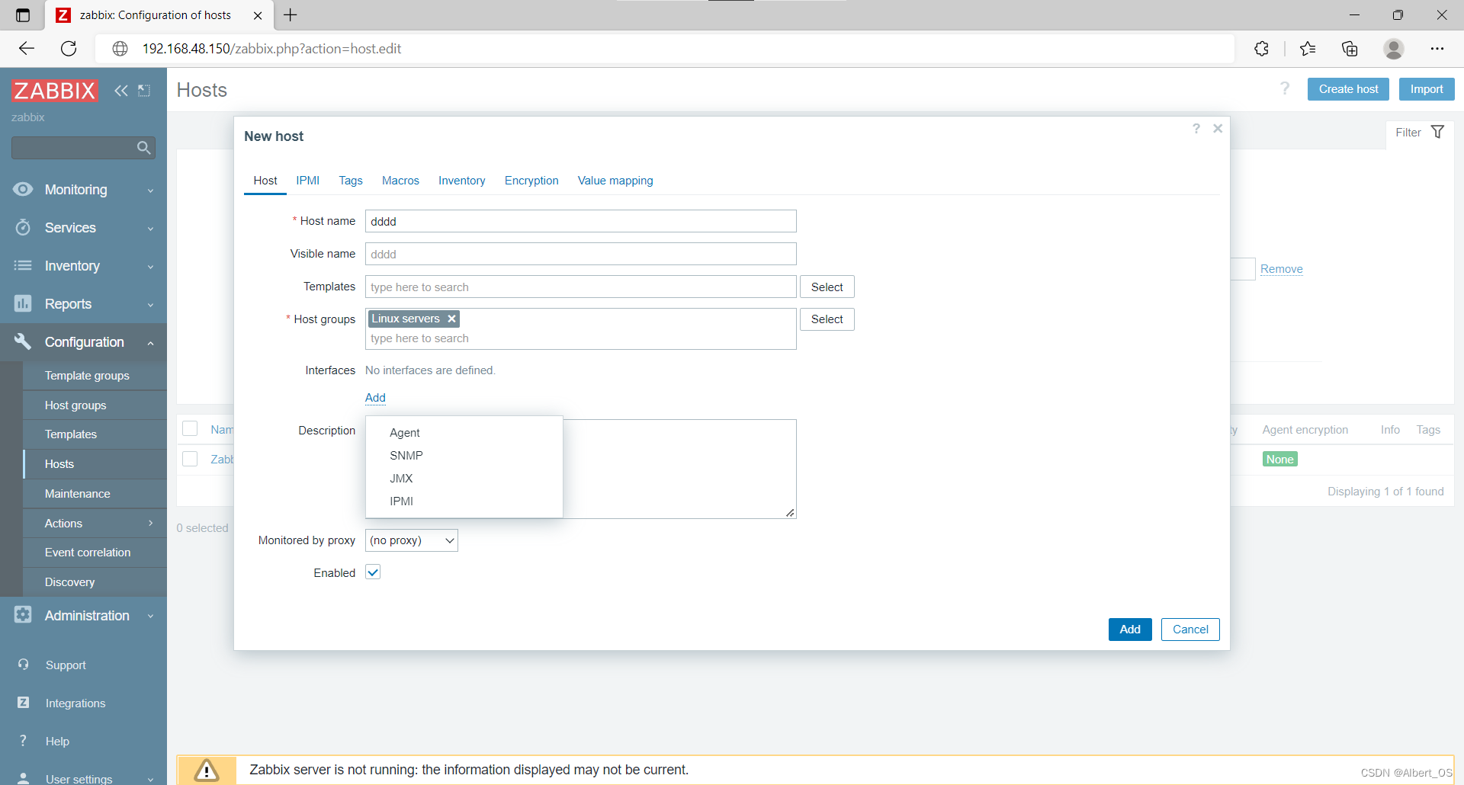Collapse the sidebar with double-chevron icon
The height and width of the screenshot is (785, 1464).
121,91
